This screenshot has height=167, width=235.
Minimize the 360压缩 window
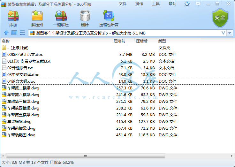pos(208,4)
